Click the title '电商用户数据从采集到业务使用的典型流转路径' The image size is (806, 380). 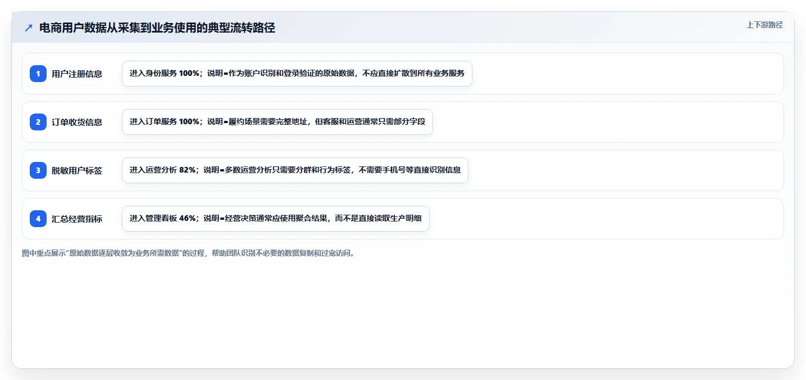tap(157, 28)
